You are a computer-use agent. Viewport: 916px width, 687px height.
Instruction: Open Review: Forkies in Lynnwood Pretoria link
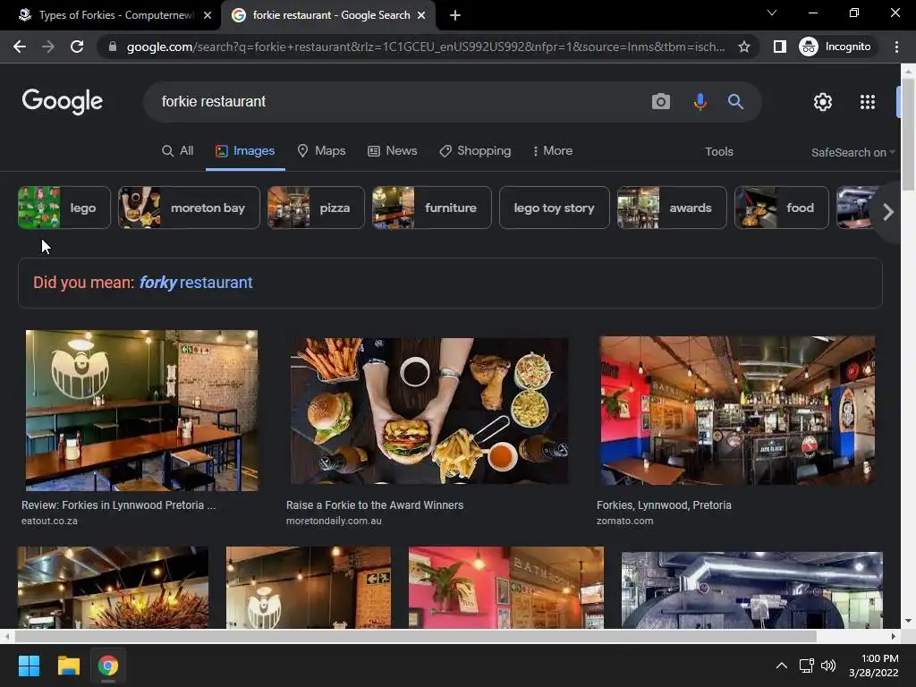119,505
